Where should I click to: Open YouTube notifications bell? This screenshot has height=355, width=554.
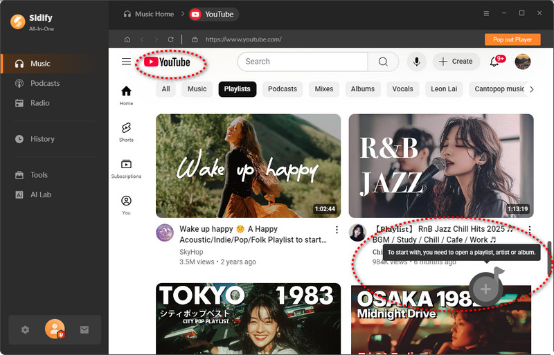pos(494,62)
